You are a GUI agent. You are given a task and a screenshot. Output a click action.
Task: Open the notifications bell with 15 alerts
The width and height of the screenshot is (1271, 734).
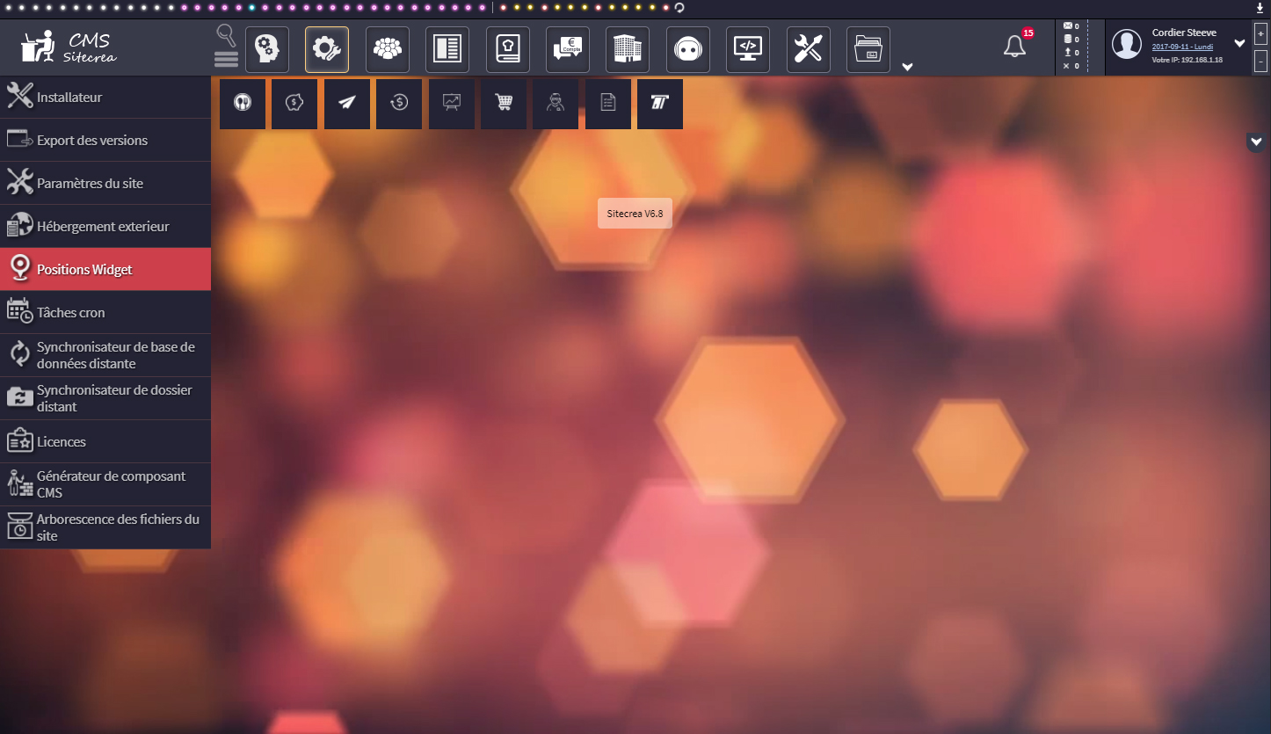(1014, 47)
